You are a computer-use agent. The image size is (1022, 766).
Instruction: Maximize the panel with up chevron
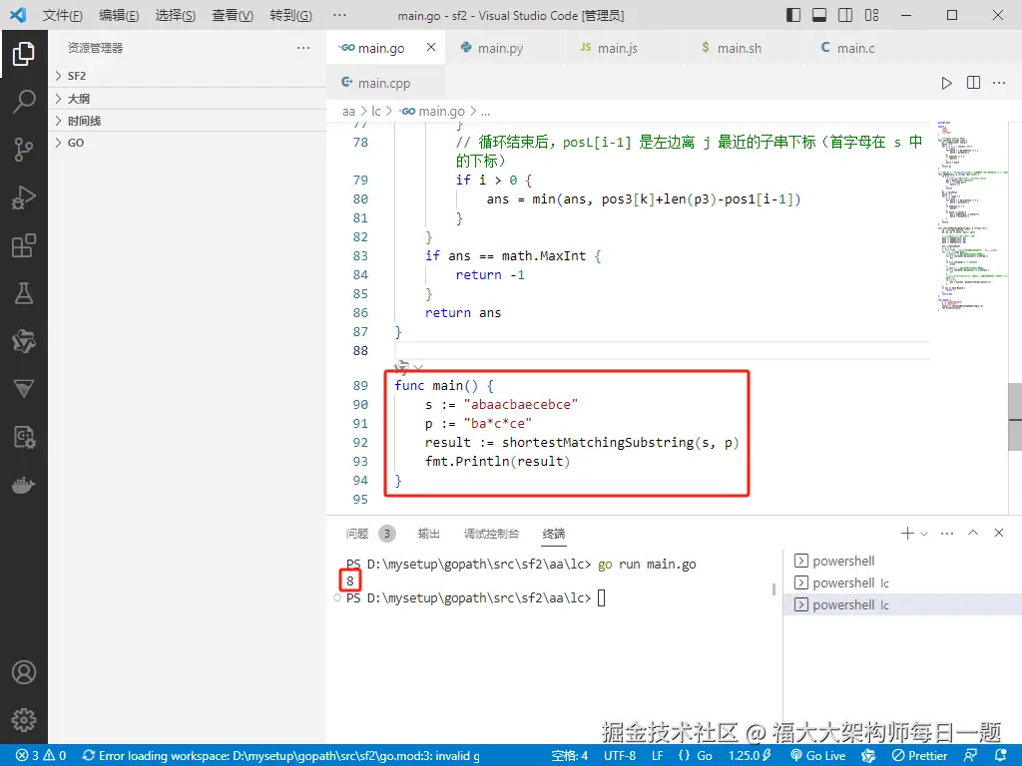click(x=973, y=533)
